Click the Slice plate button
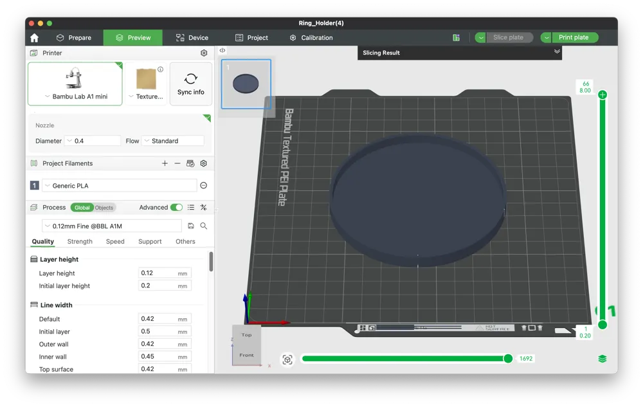 coord(509,38)
